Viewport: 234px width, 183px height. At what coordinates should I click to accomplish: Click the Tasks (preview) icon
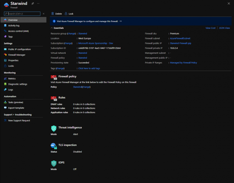coord(5,102)
